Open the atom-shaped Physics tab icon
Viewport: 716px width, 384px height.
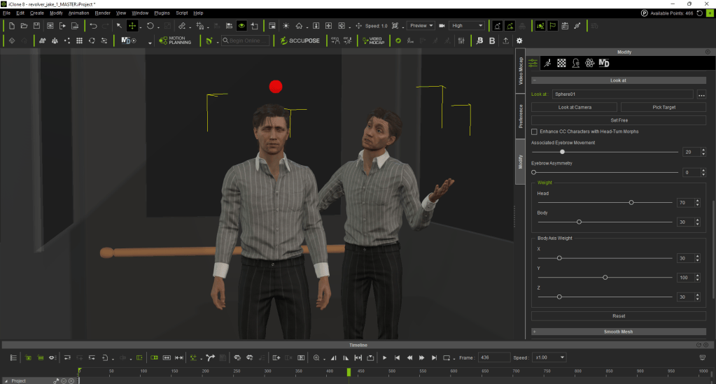[589, 63]
